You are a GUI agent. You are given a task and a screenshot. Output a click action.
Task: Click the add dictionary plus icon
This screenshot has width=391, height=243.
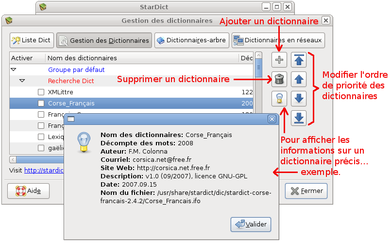click(279, 60)
